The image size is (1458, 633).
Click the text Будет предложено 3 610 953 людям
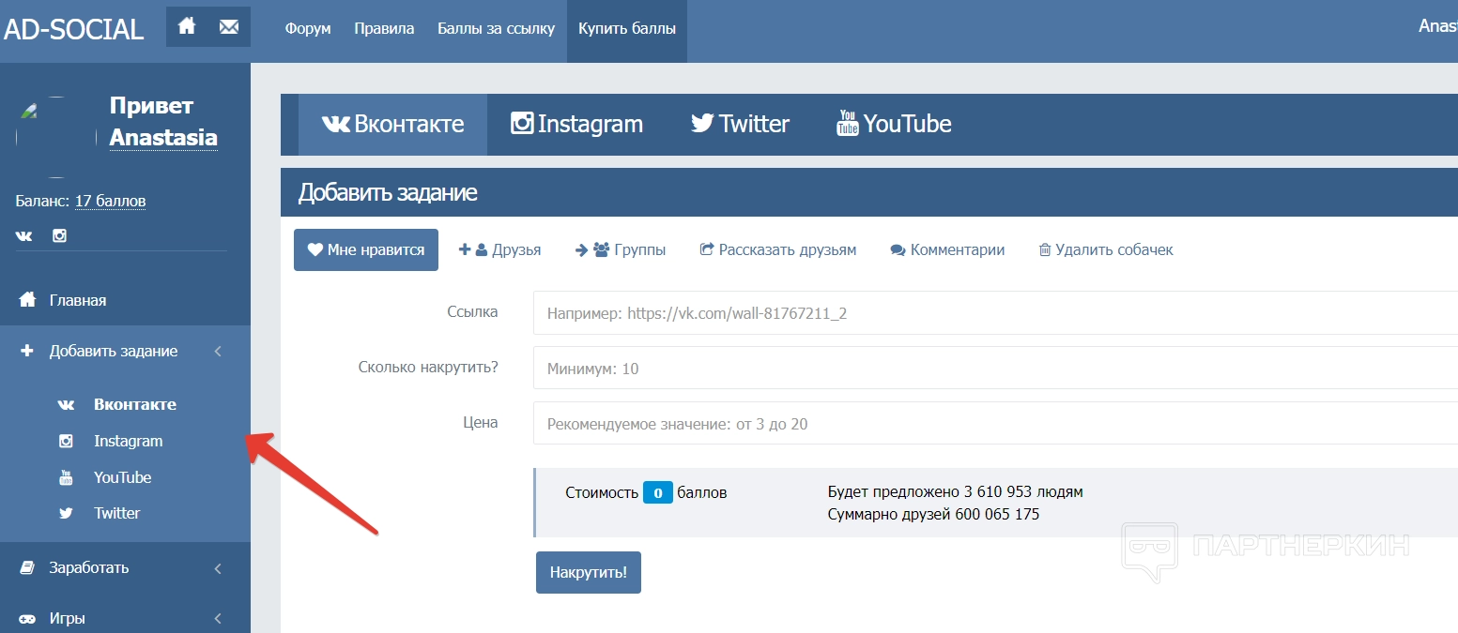pos(955,492)
